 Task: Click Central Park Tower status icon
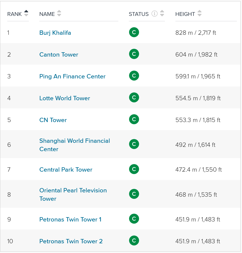tap(134, 169)
